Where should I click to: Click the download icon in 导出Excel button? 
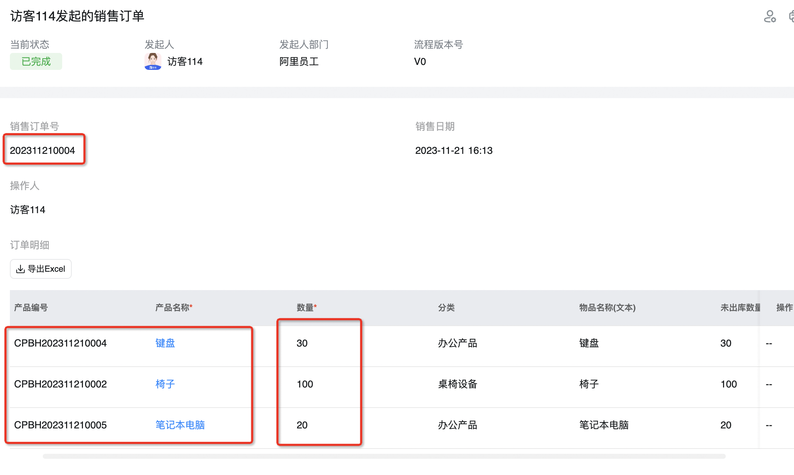tap(20, 269)
